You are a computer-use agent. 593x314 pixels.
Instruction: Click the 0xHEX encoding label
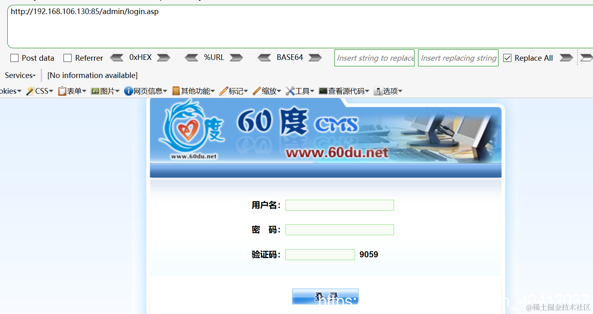tap(140, 57)
